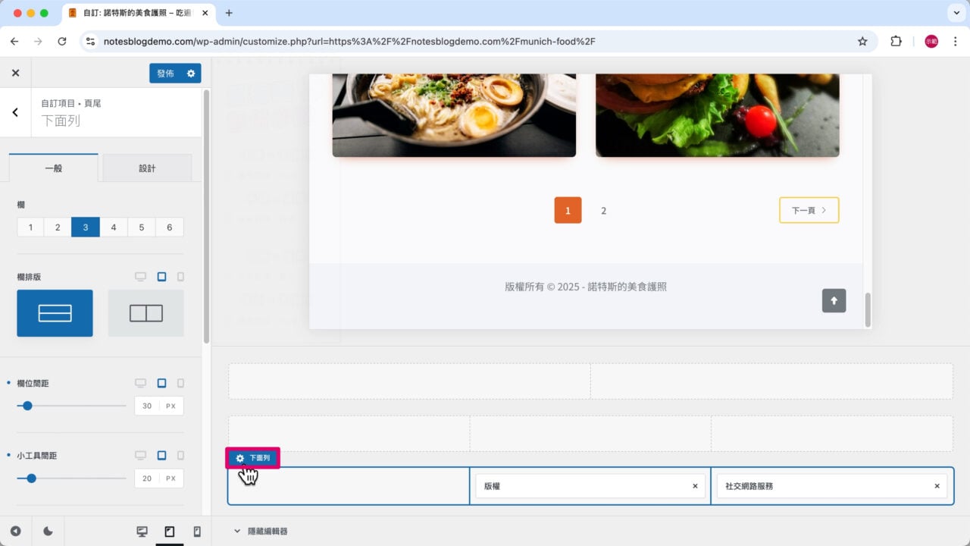The image size is (970, 546).
Task: Switch to the 設計 tab
Action: pyautogui.click(x=147, y=168)
